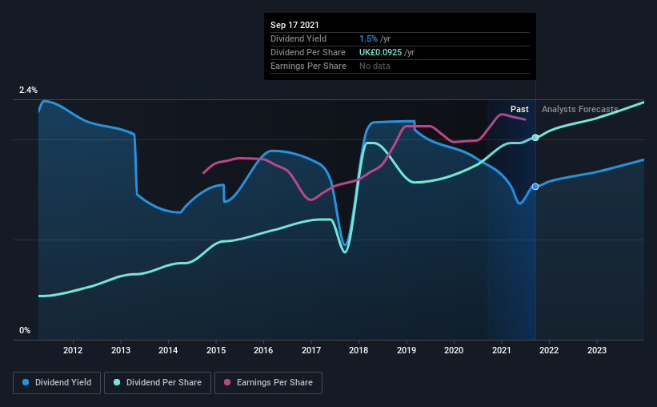Select the blue yield data point at Sep 2021
This screenshot has width=657, height=407.
[x=535, y=187]
